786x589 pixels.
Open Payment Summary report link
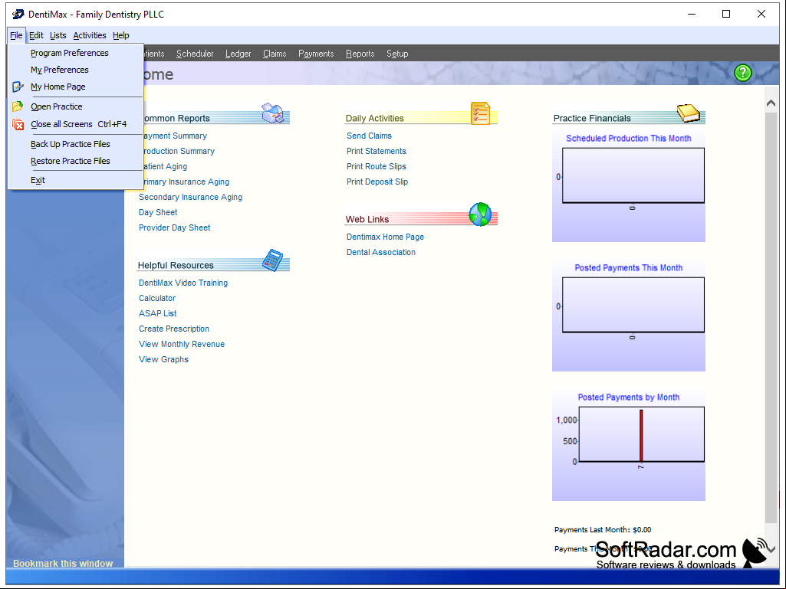point(176,136)
